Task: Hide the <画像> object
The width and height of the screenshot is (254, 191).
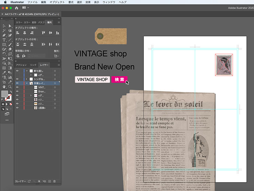Action: 17,108
